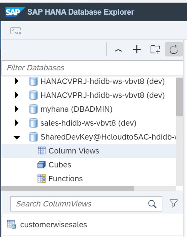Click the new folder icon
Image resolution: width=187 pixels, height=237 pixels.
155,49
